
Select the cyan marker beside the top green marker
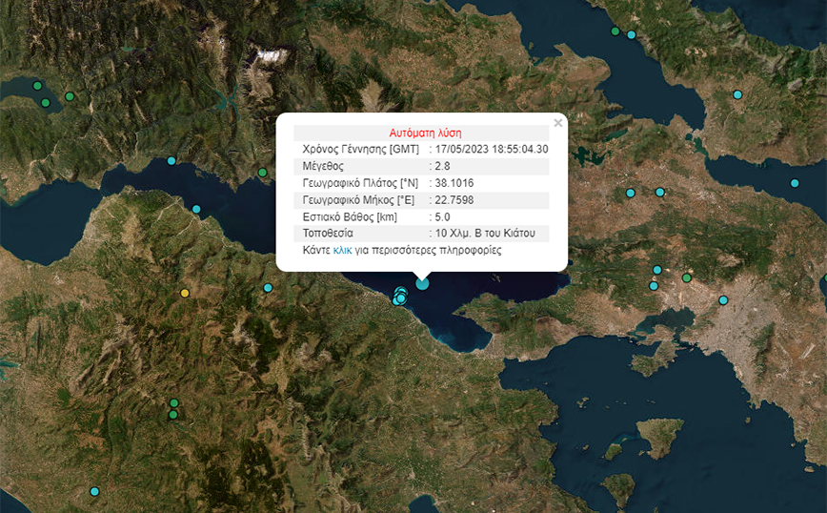point(631,35)
